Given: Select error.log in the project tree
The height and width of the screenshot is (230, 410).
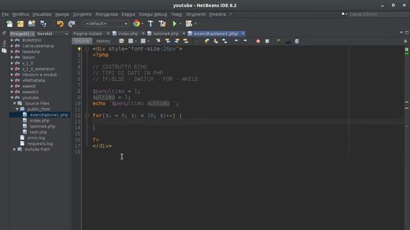Looking at the screenshot, I should 36,138.
